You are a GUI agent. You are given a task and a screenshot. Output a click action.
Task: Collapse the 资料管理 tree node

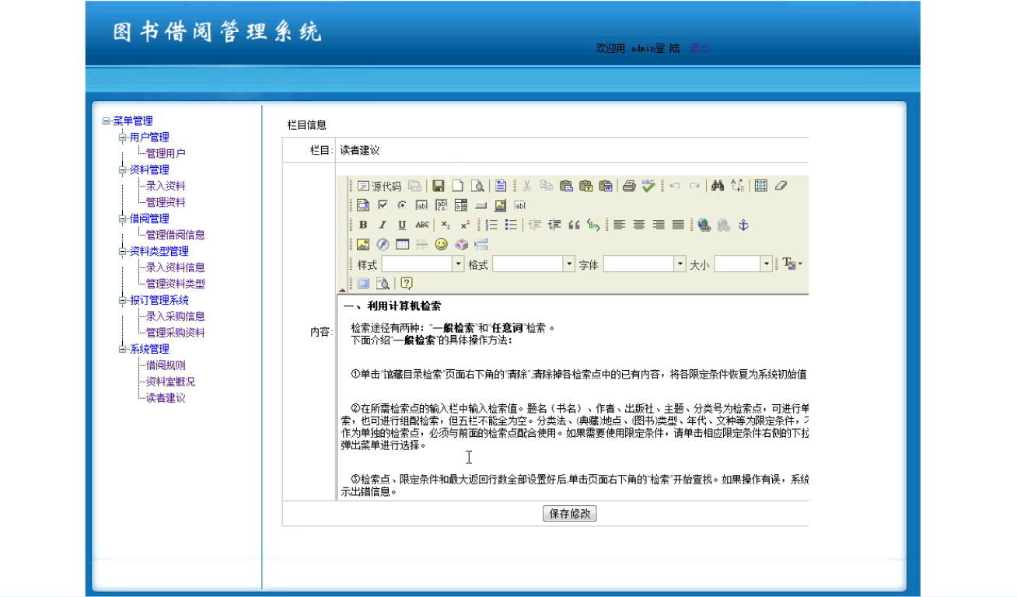122,169
